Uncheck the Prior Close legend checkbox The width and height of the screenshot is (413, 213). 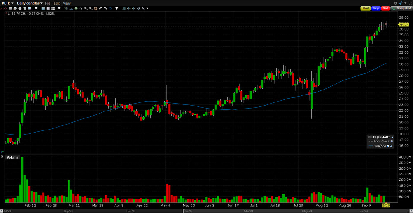point(392,141)
